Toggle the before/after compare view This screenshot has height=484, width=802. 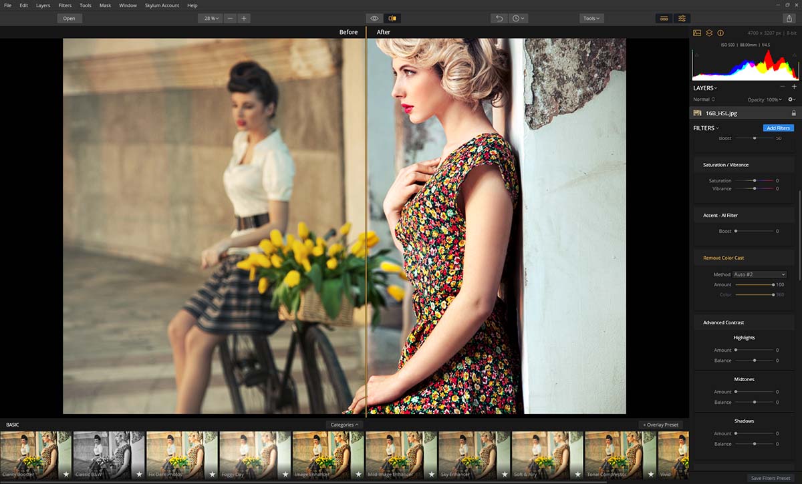pos(393,19)
